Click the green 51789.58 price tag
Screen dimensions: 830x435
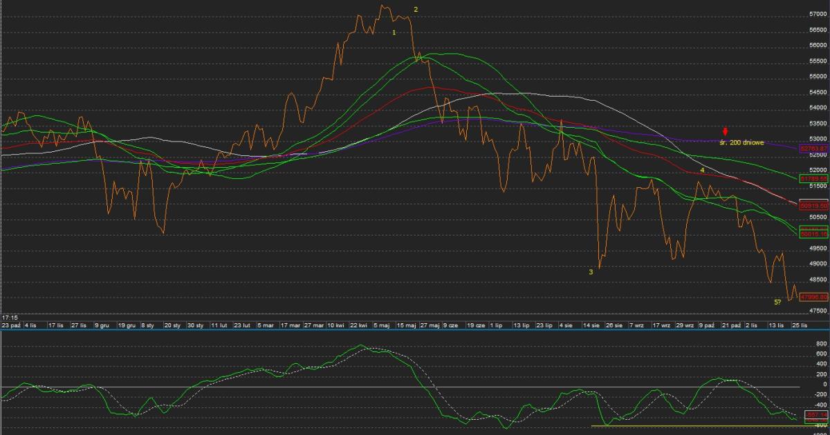click(x=813, y=179)
